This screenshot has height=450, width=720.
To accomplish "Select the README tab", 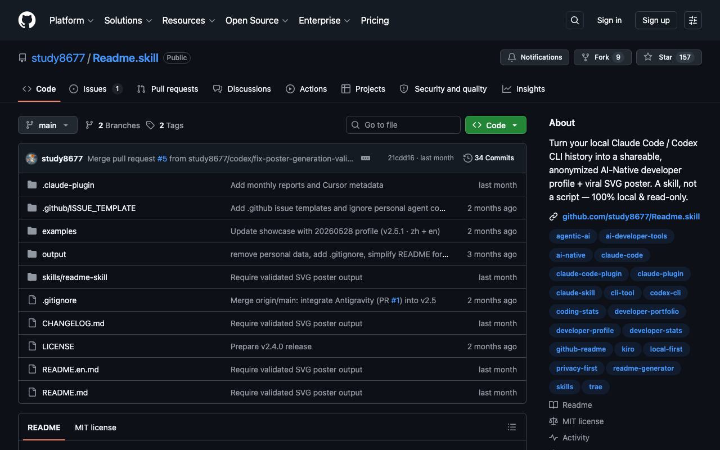I will click(x=44, y=427).
